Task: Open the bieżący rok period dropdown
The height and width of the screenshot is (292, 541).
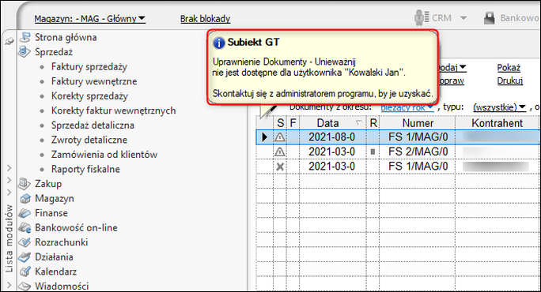Action: point(407,107)
